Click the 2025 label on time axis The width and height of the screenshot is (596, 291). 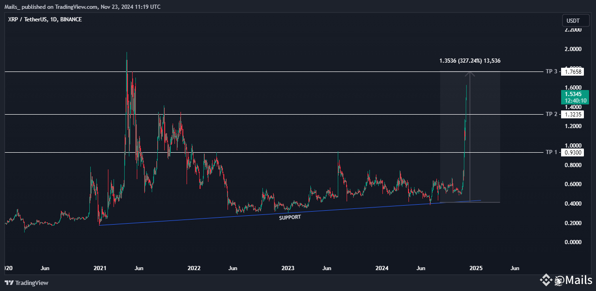pos(476,268)
